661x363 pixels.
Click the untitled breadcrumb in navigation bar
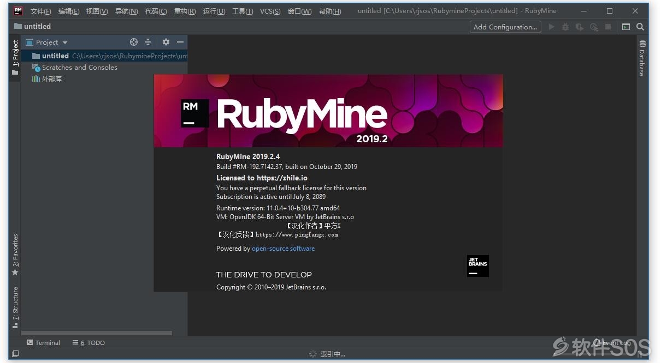coord(33,26)
